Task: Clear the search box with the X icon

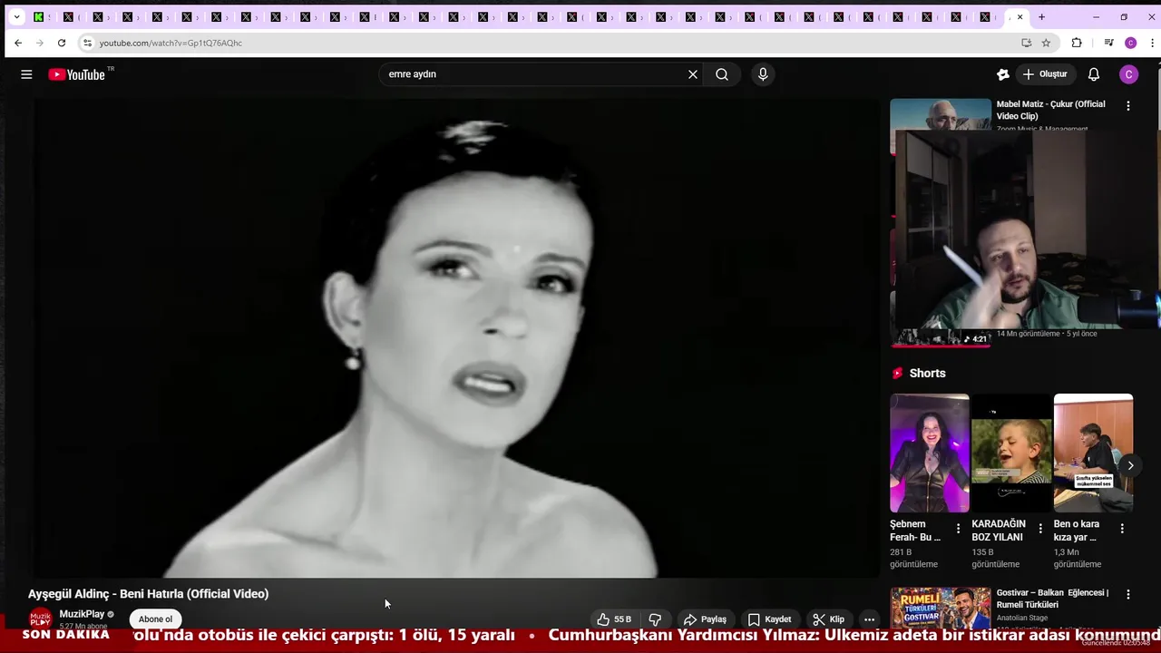Action: [693, 74]
